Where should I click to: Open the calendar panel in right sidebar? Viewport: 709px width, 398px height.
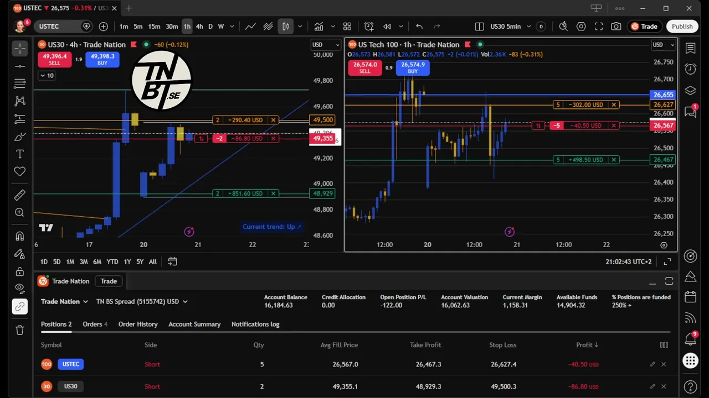click(x=690, y=297)
